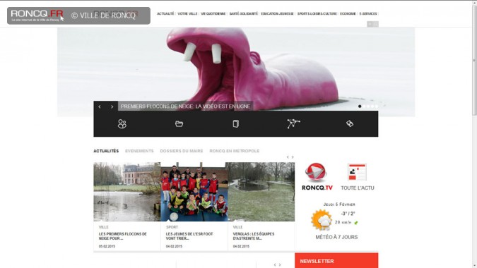The width and height of the screenshot is (477, 268).
Task: Click the temperature -3° / 2° text
Action: [348, 214]
